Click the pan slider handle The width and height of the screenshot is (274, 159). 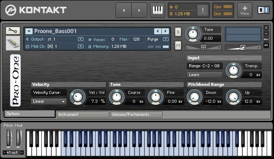pos(203,47)
